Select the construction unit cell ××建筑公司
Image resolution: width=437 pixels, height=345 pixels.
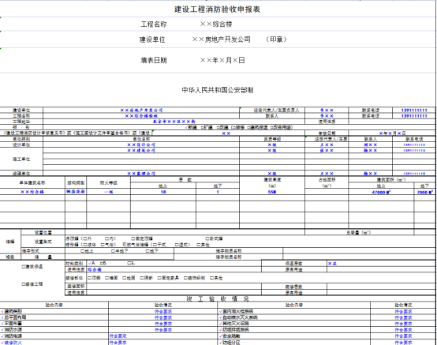141,150
